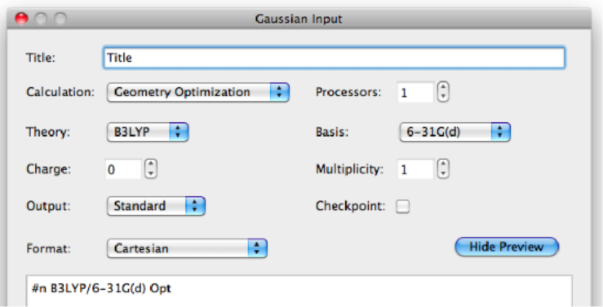Click the Title text field

[x=333, y=58]
